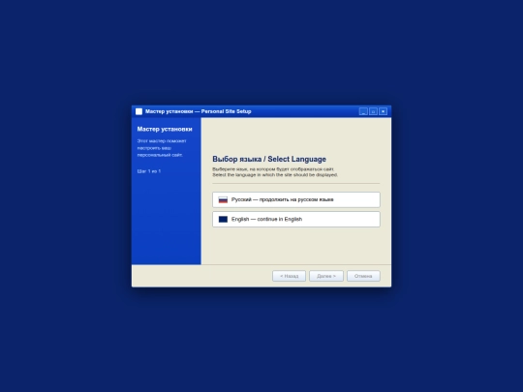Click the < Назад button

289,276
